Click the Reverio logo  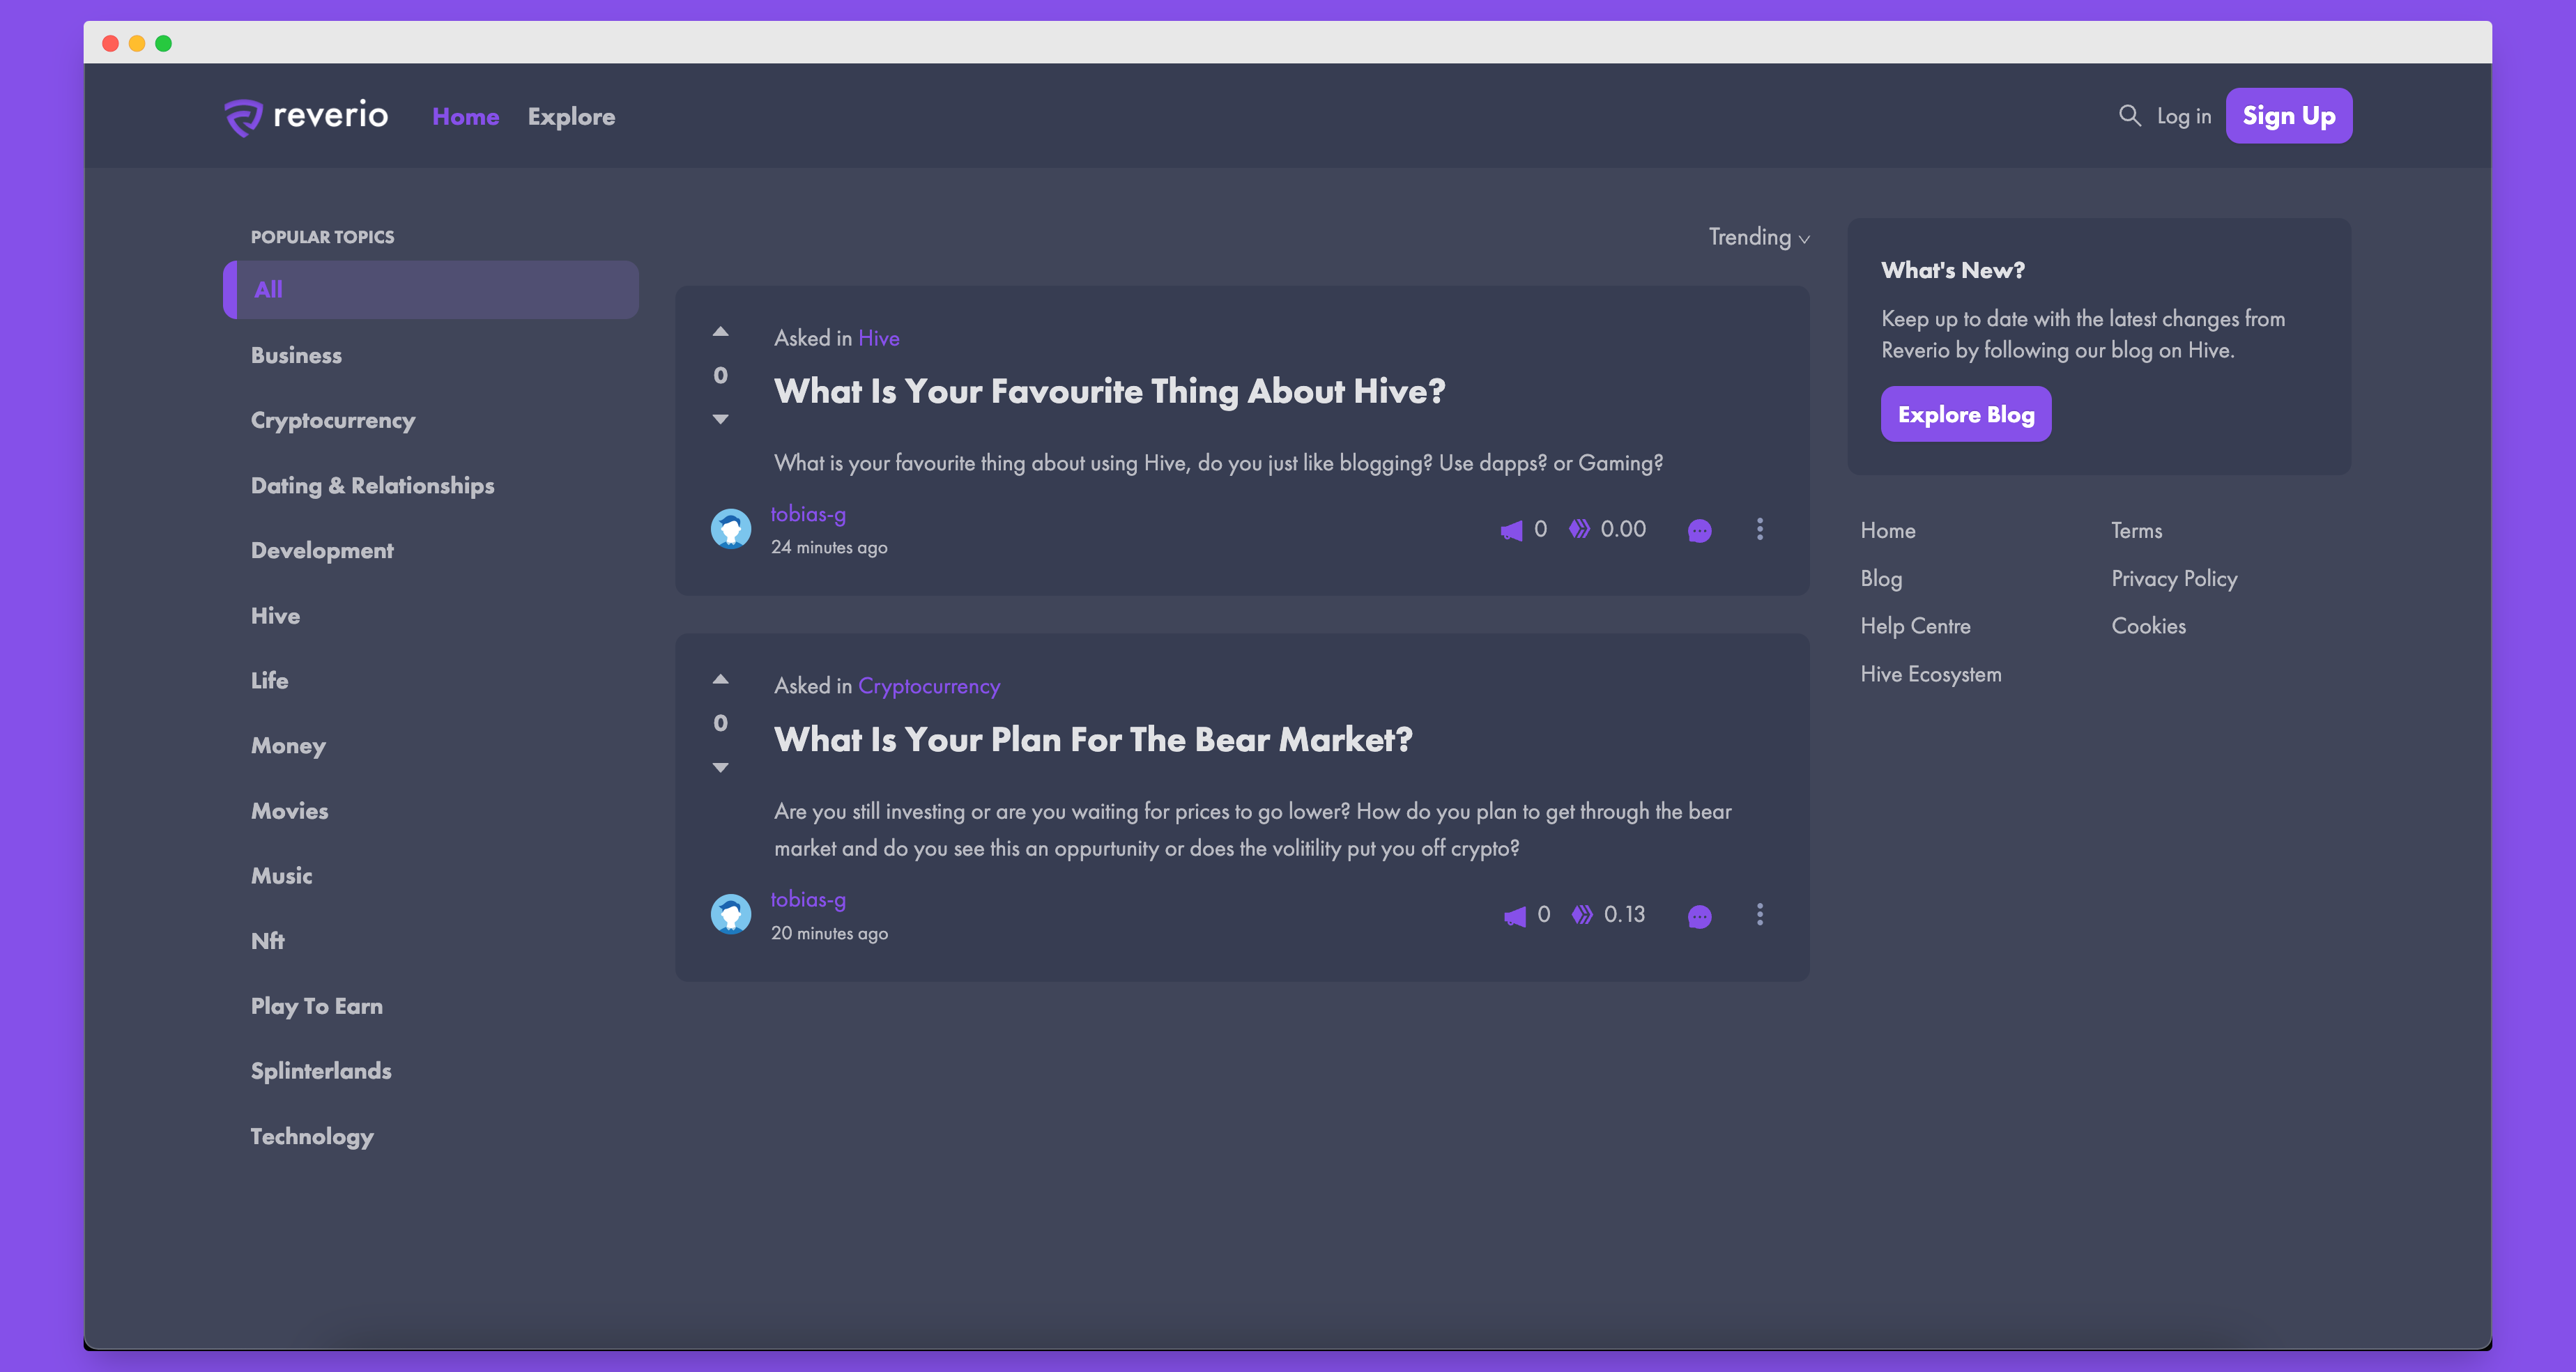point(306,116)
